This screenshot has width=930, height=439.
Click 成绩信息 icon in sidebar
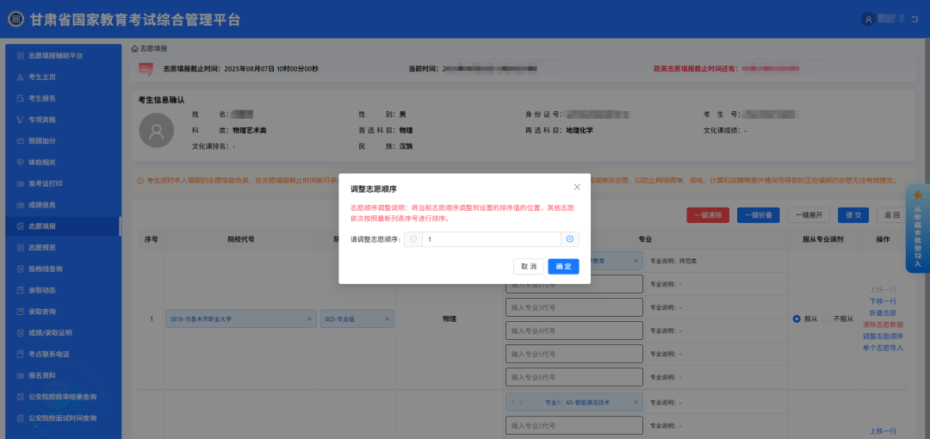(20, 205)
